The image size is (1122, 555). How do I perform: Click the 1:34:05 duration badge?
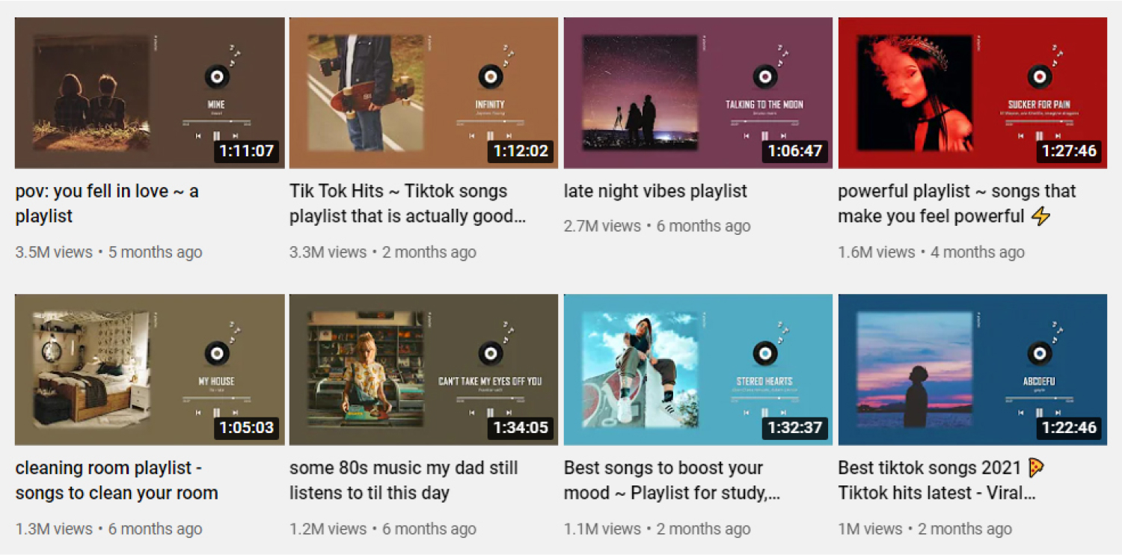[x=521, y=428]
